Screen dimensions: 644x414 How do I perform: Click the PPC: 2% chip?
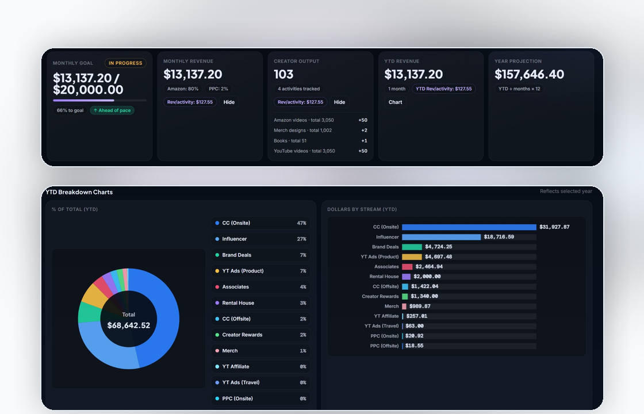click(x=218, y=89)
